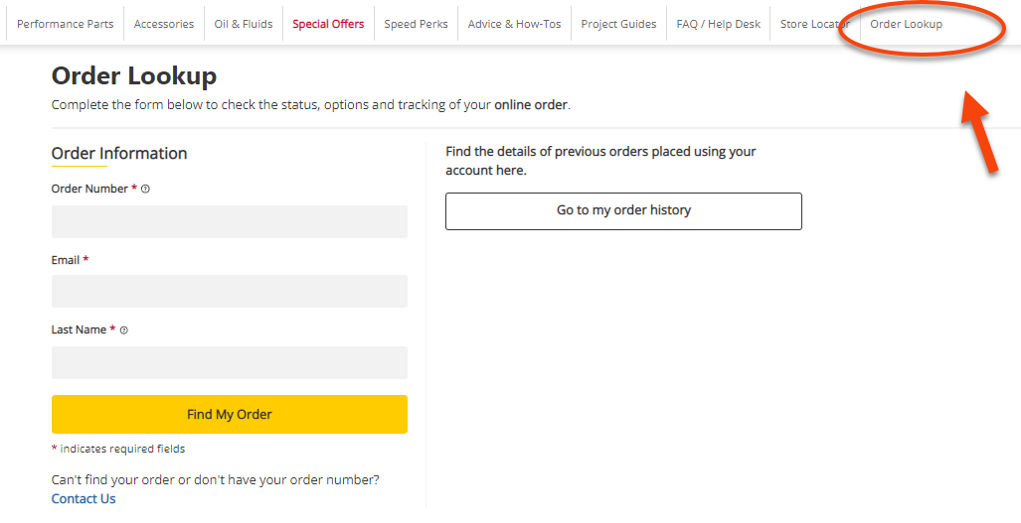Open the Accessories menu item
Screen dimensions: 1021x523
pos(163,24)
